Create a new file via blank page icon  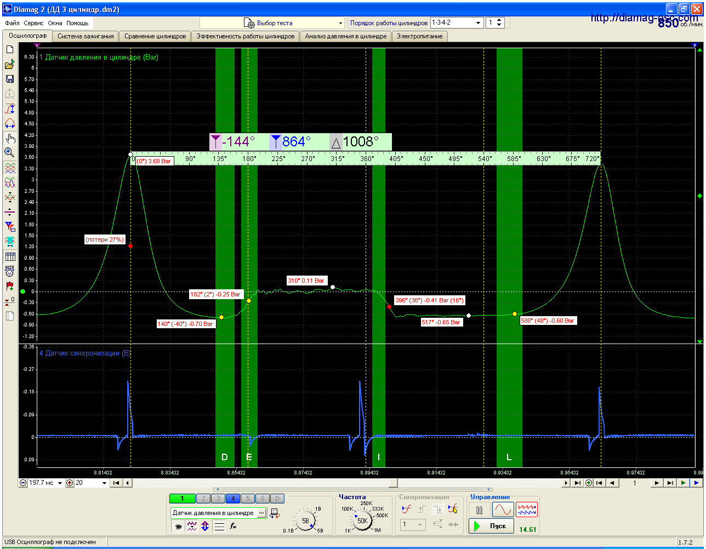pos(9,50)
